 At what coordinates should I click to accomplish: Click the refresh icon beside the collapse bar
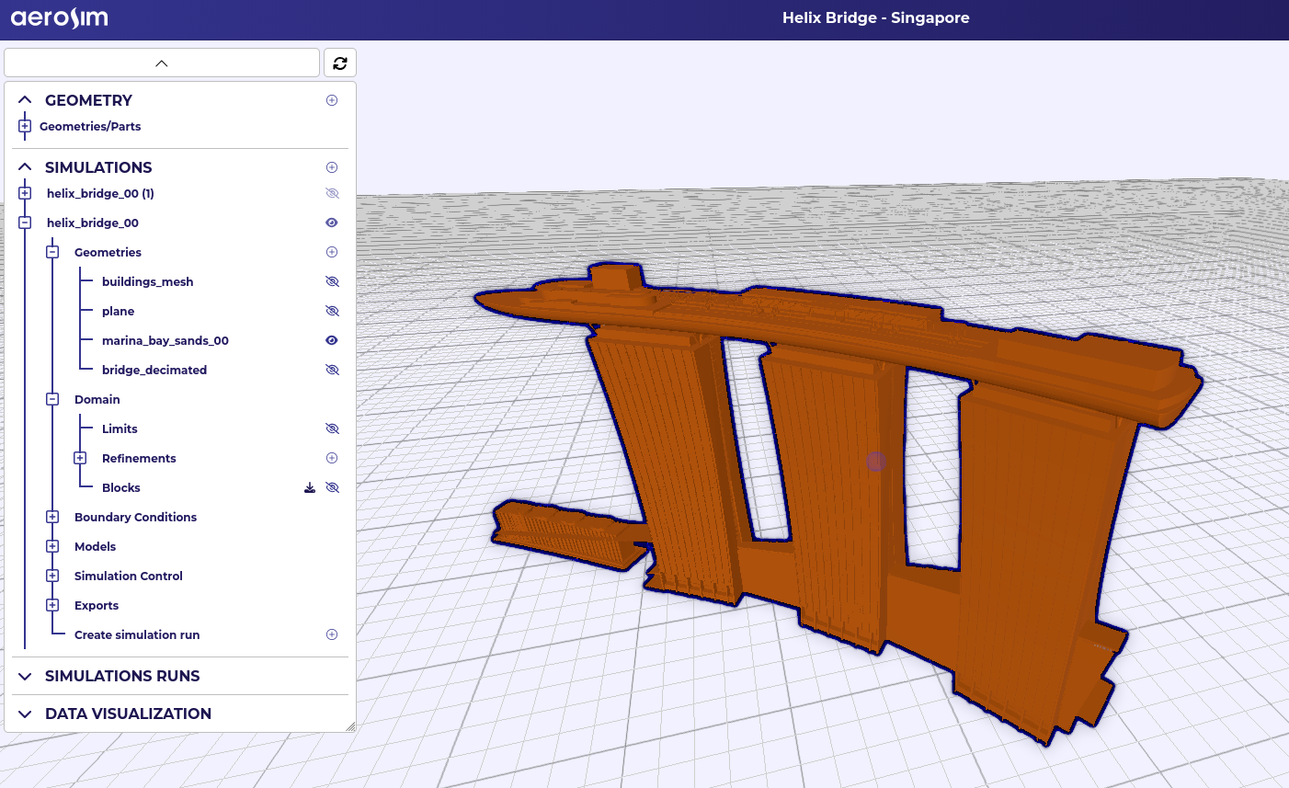[340, 63]
